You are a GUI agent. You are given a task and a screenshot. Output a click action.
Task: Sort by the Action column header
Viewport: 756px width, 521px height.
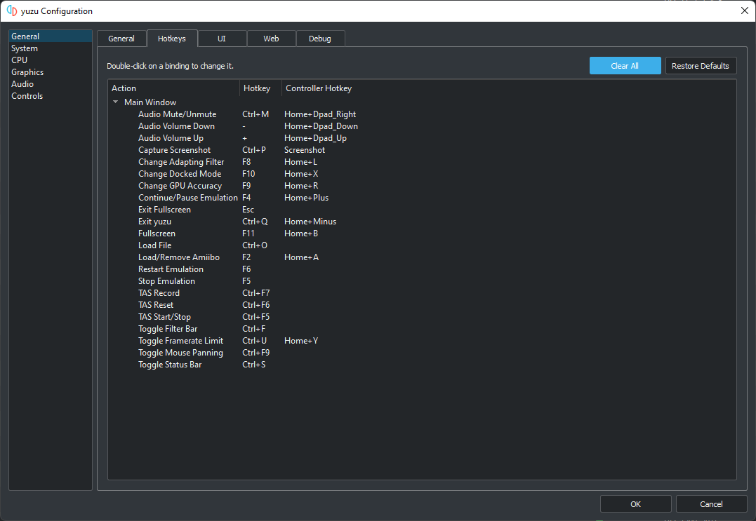pos(174,88)
